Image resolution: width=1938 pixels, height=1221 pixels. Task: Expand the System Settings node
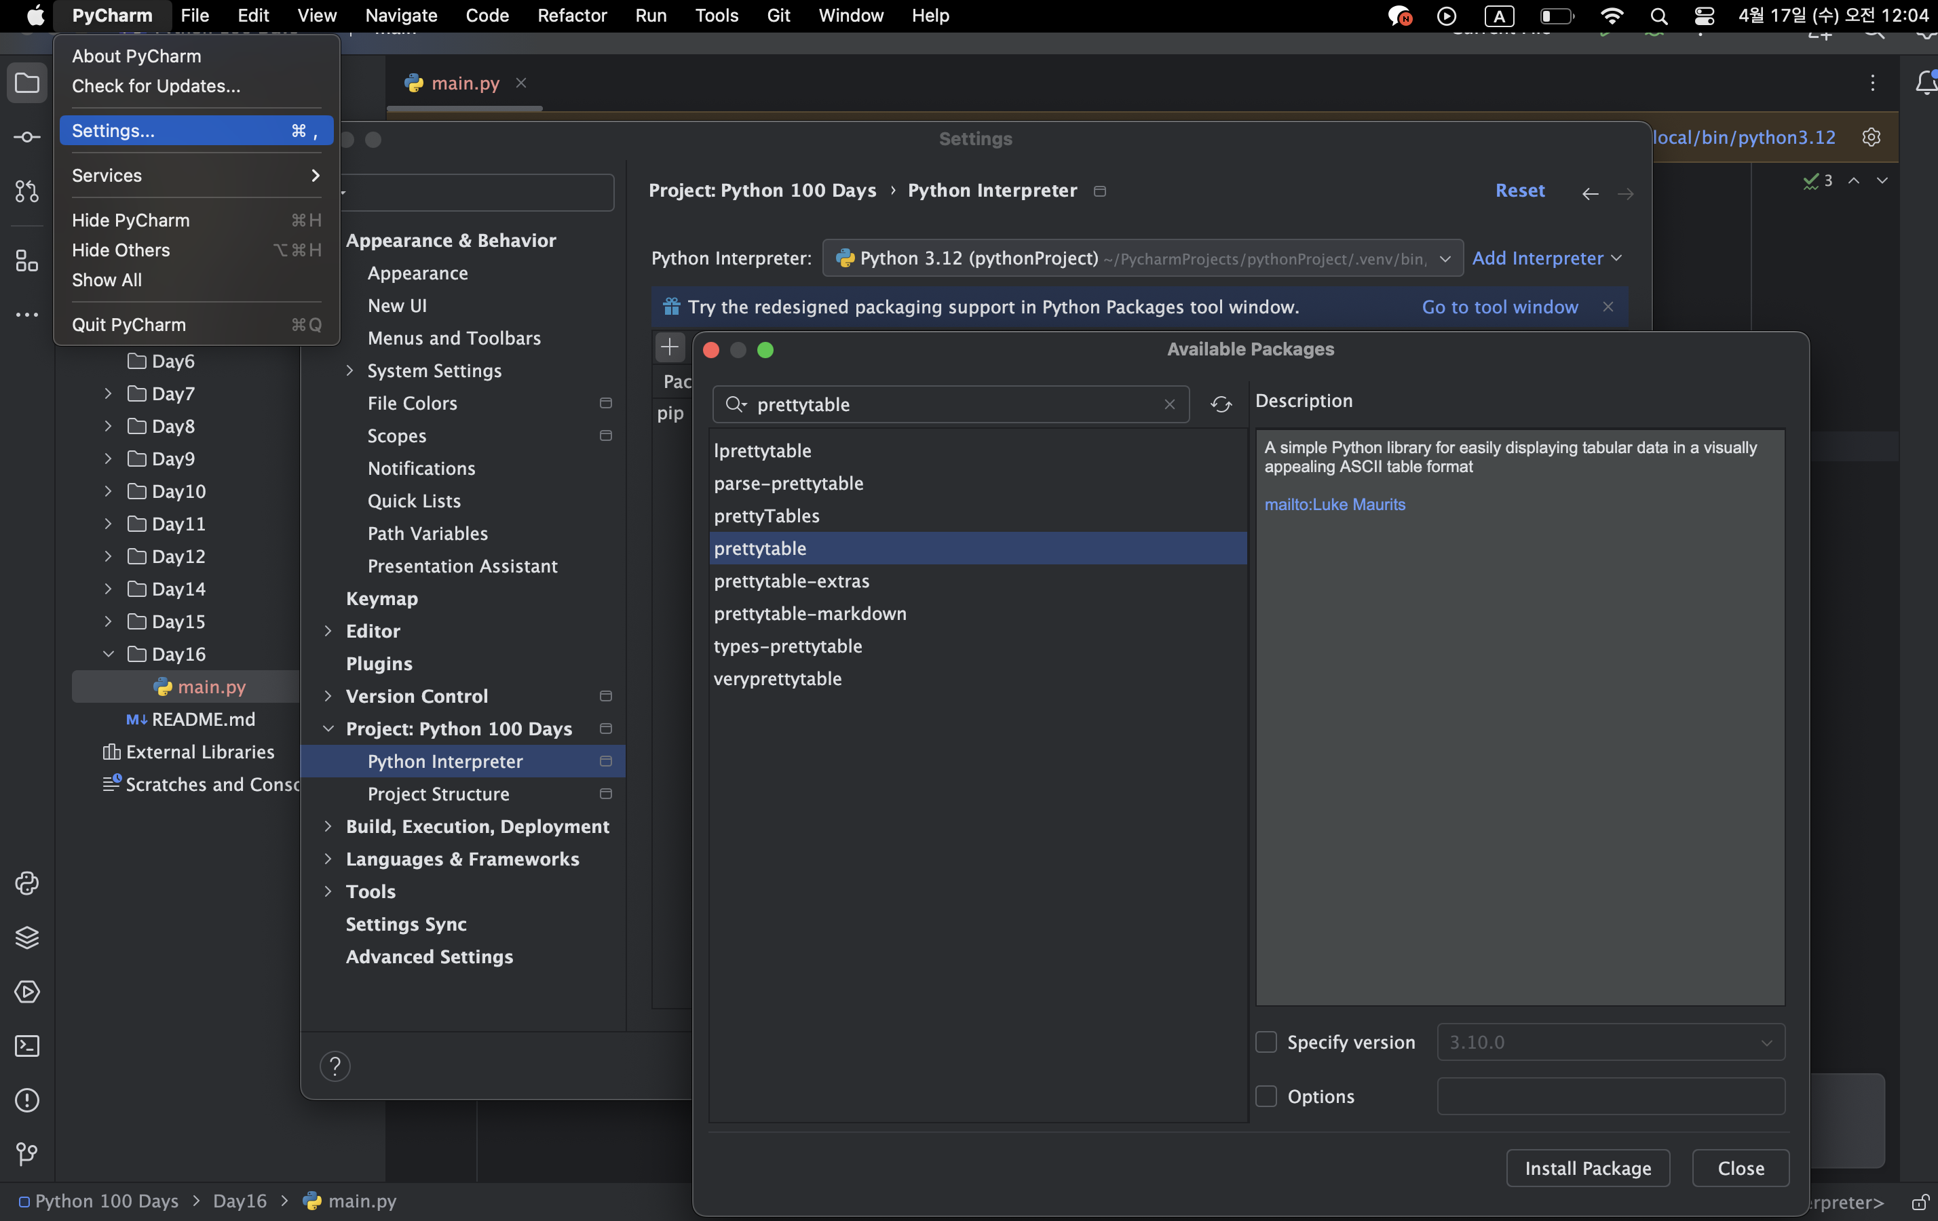coord(349,371)
